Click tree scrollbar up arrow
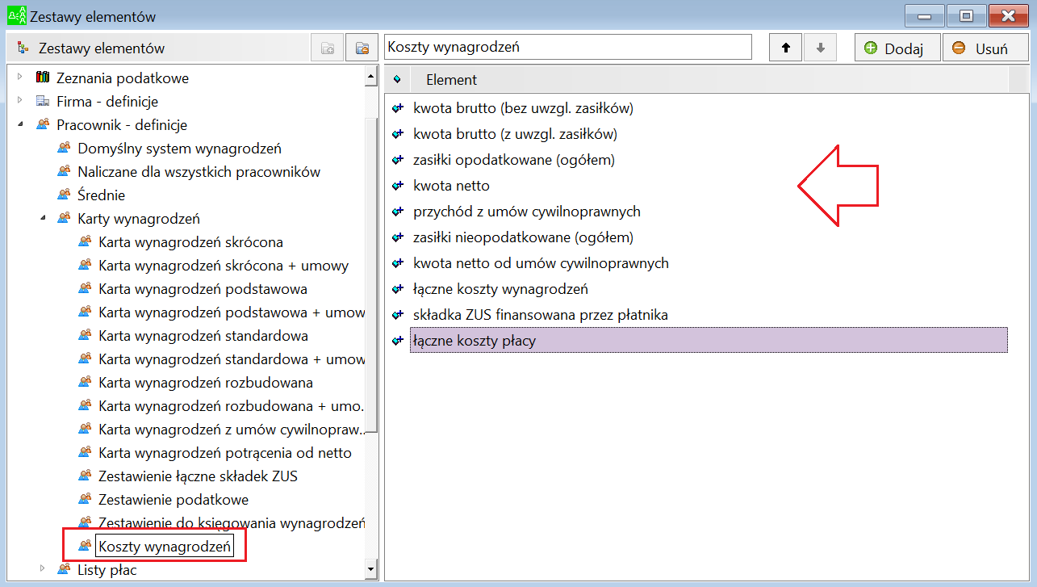Viewport: 1037px width, 587px height. [371, 78]
